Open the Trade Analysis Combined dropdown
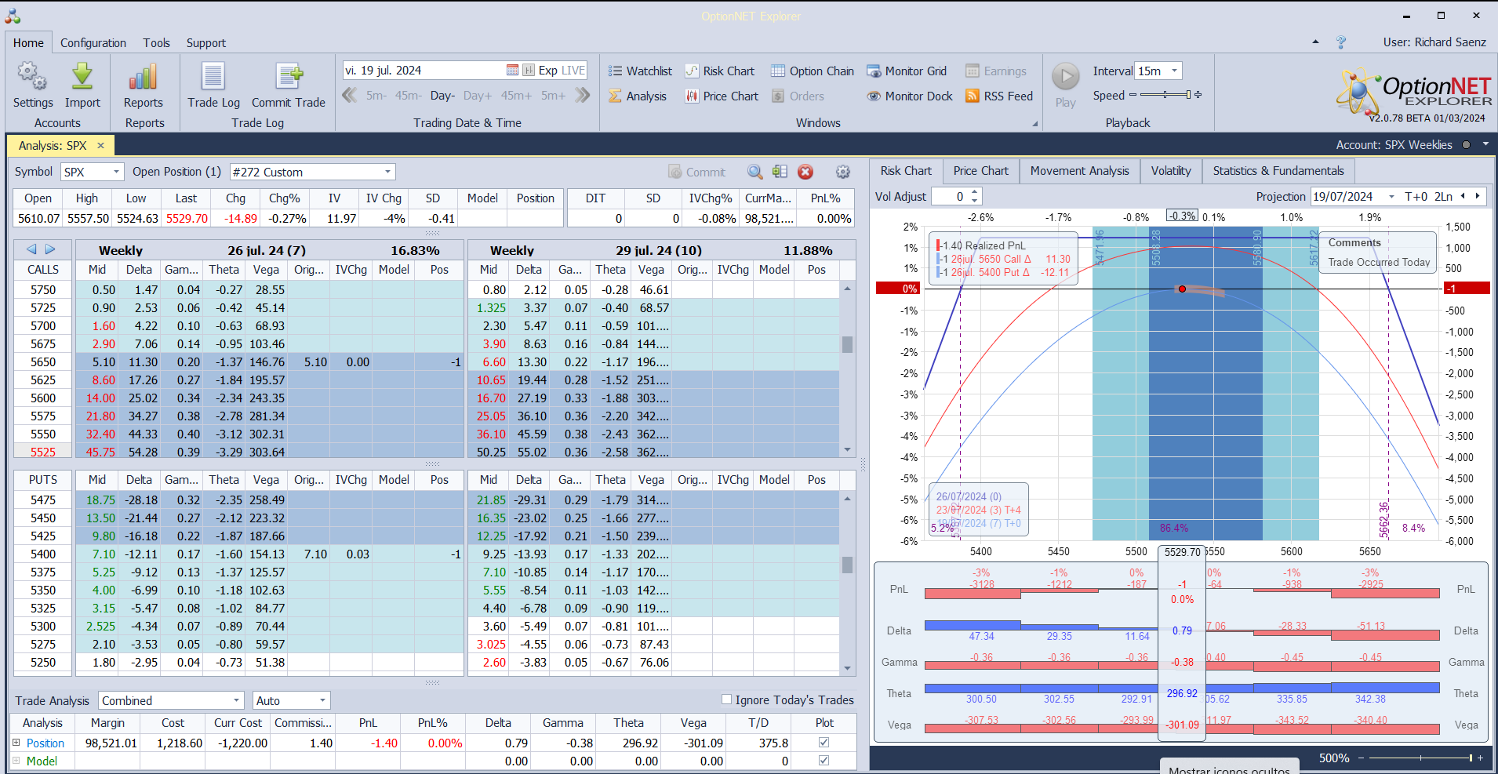1498x774 pixels. [236, 701]
